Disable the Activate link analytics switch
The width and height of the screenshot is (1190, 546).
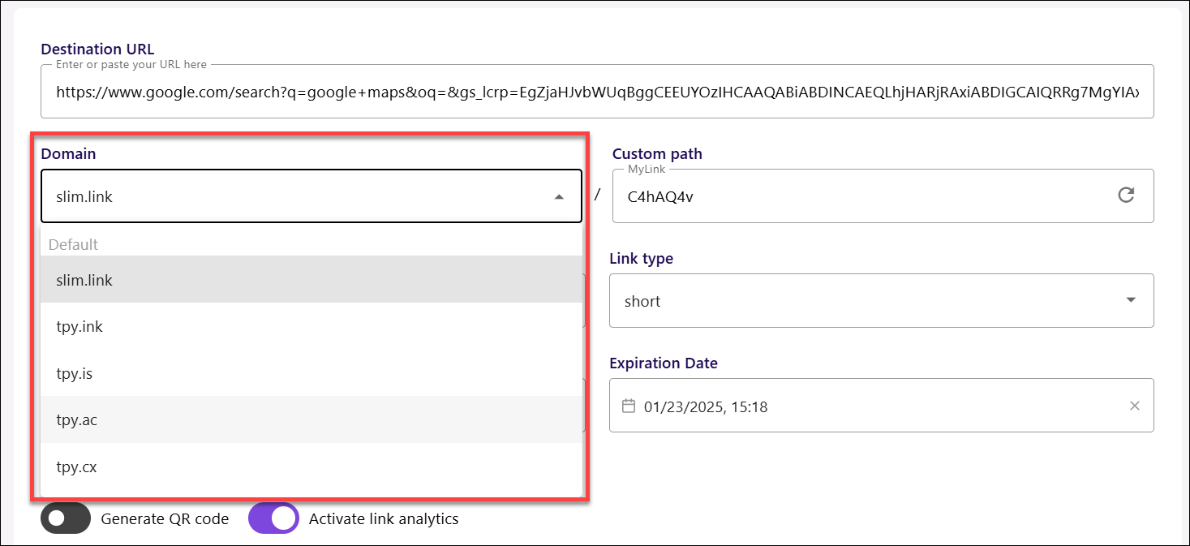[273, 518]
